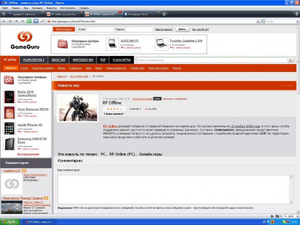Open Opera's panel toggle wrench icon

pos(3,14)
